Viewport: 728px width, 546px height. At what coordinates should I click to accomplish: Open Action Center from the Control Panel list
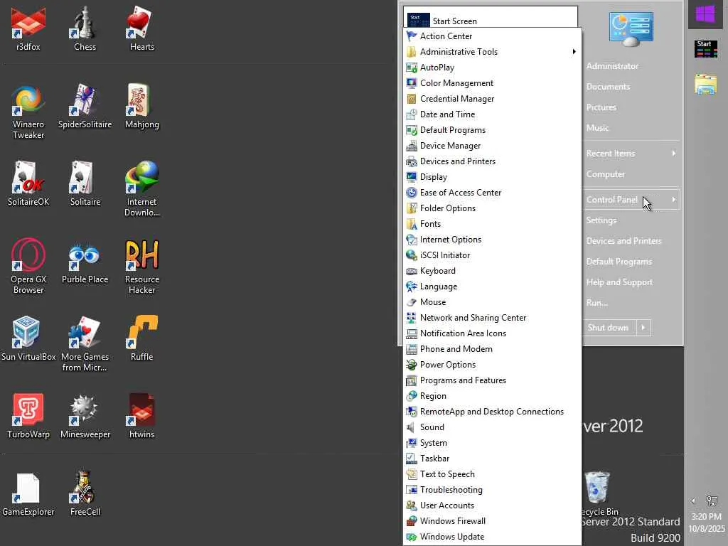[492, 36]
